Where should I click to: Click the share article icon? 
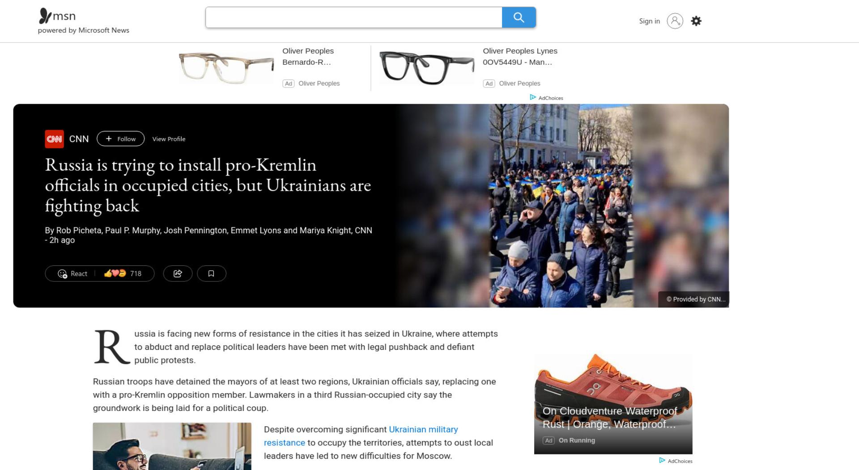pyautogui.click(x=178, y=273)
